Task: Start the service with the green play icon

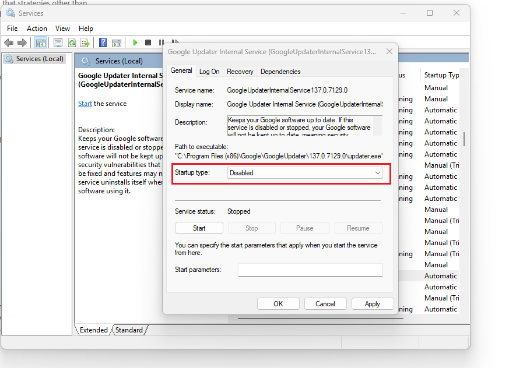Action: 135,43
